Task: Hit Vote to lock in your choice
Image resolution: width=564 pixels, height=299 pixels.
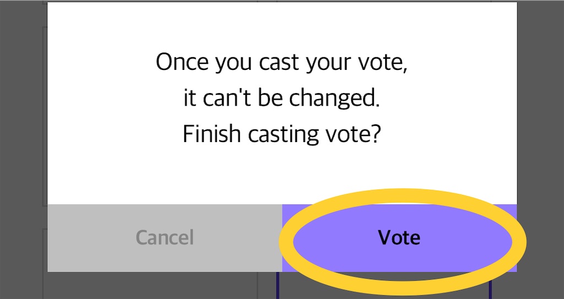Action: tap(399, 238)
